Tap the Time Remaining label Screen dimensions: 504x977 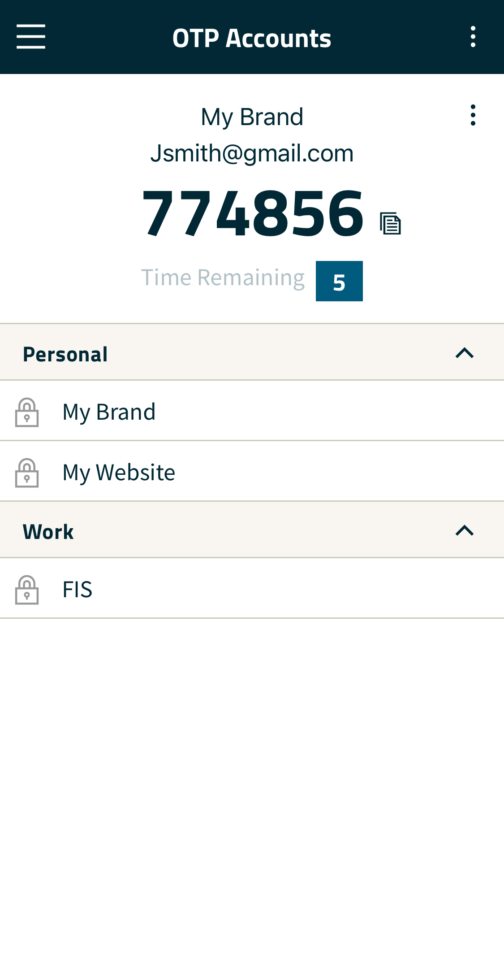223,278
